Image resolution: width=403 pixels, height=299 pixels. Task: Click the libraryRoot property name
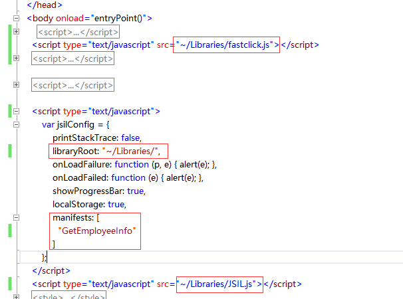[76, 151]
